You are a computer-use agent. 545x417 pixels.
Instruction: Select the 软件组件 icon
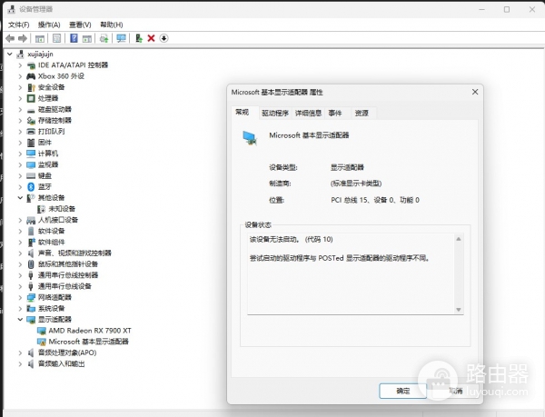click(31, 243)
